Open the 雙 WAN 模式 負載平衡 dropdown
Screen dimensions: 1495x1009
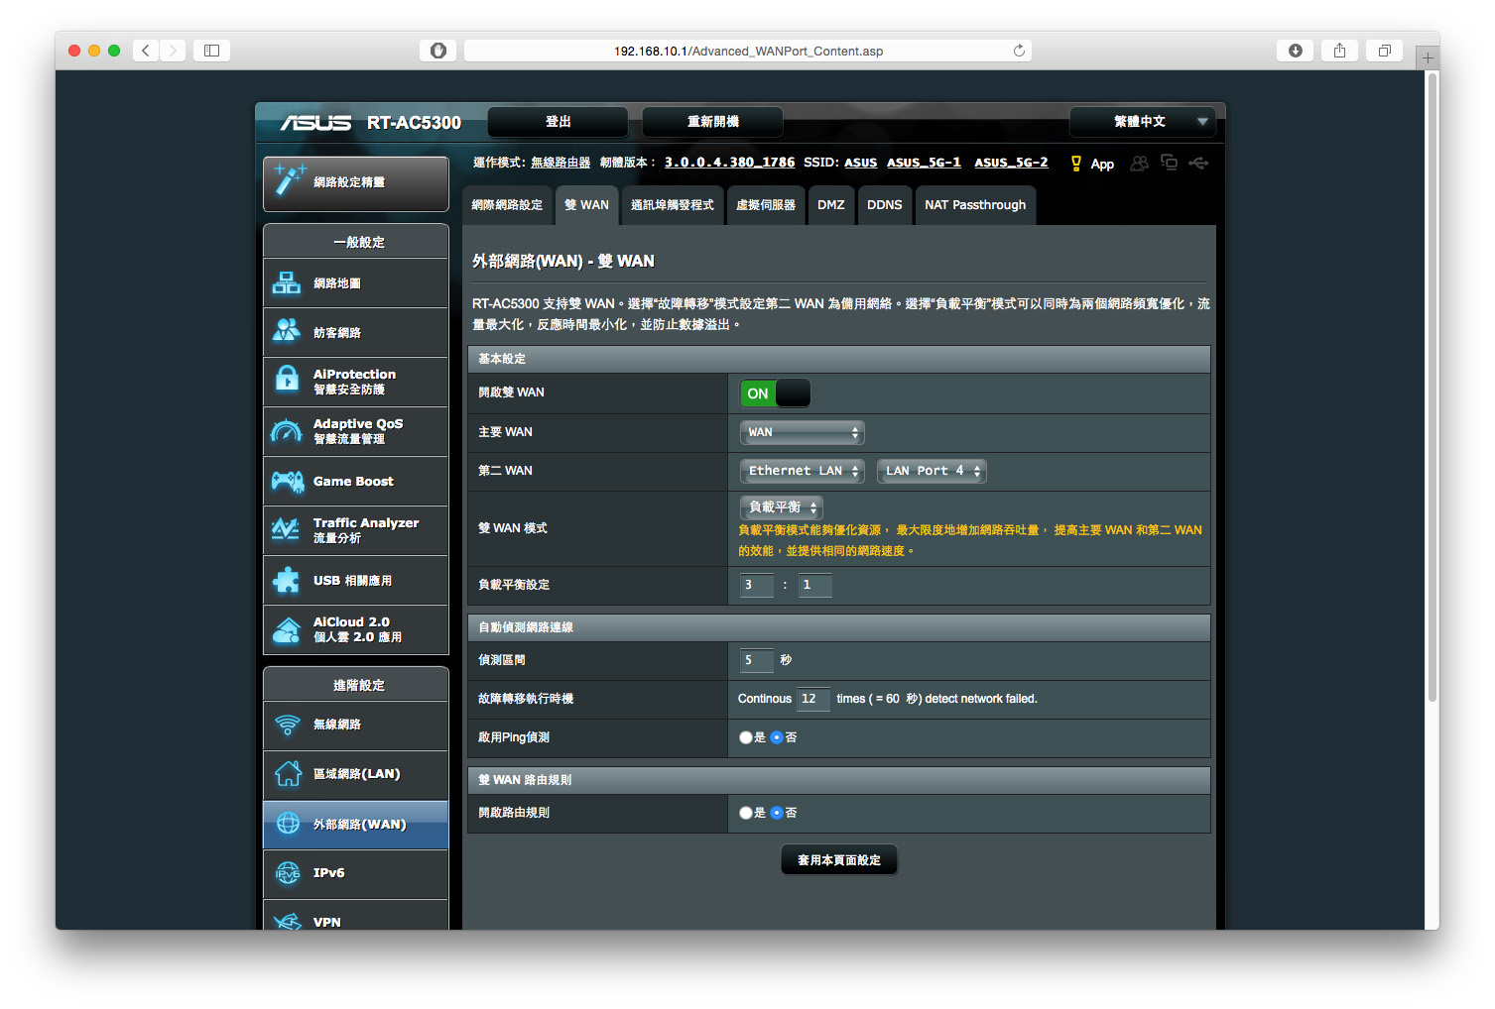782,507
